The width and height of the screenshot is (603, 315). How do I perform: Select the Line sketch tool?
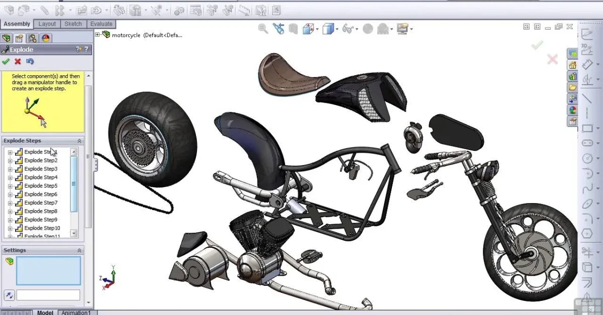(x=586, y=98)
